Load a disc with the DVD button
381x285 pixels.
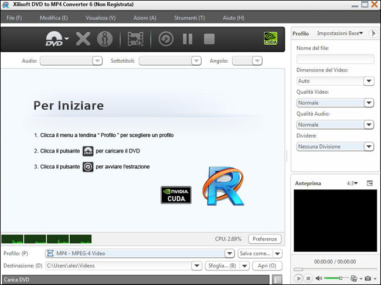(54, 39)
